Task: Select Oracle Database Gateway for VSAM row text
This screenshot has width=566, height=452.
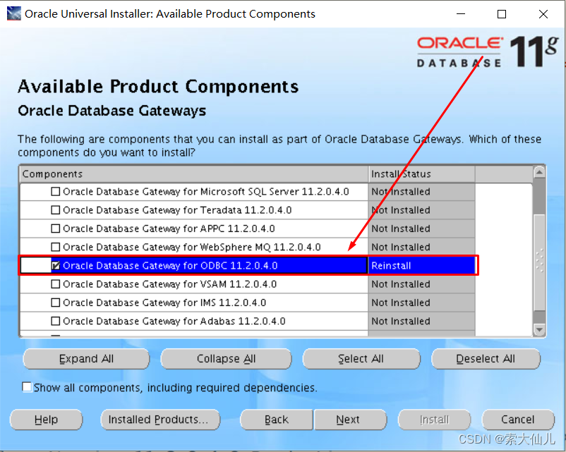Action: (169, 284)
